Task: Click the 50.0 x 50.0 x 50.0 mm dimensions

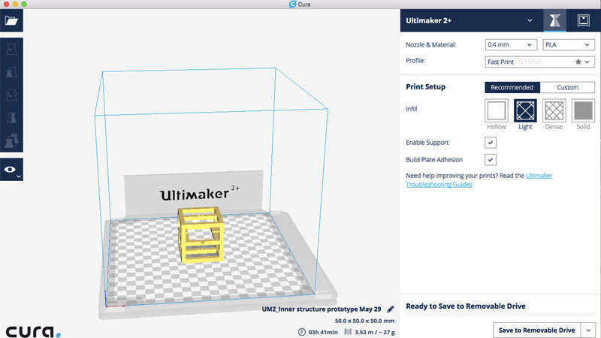Action: (x=364, y=321)
